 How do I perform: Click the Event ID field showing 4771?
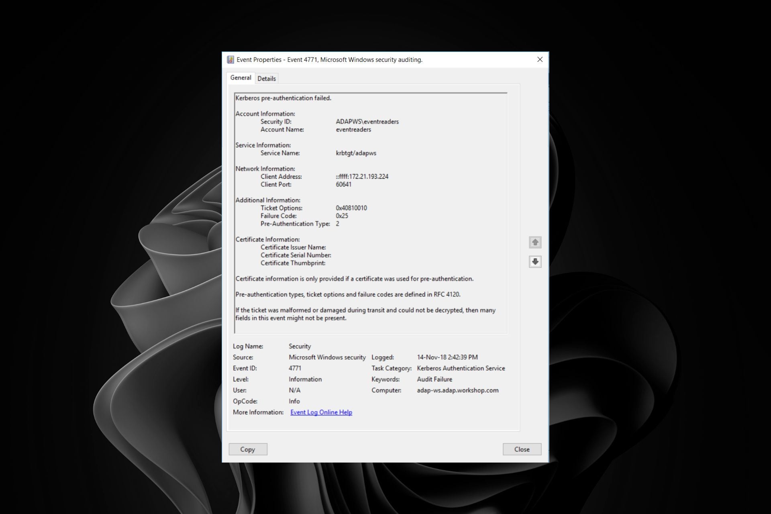pos(295,368)
